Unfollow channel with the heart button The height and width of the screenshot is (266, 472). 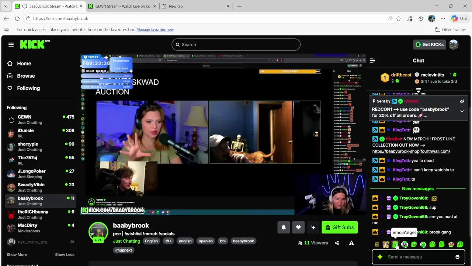click(x=298, y=227)
